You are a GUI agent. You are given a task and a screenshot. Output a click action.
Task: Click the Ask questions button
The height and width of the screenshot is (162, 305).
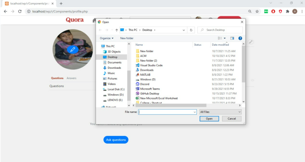click(116, 140)
